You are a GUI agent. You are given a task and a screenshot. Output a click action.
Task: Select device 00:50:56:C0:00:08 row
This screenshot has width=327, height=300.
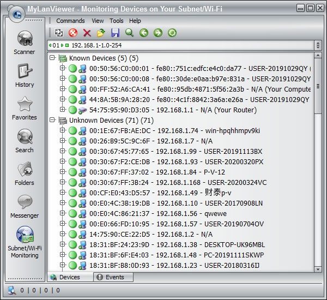[x=200, y=79]
